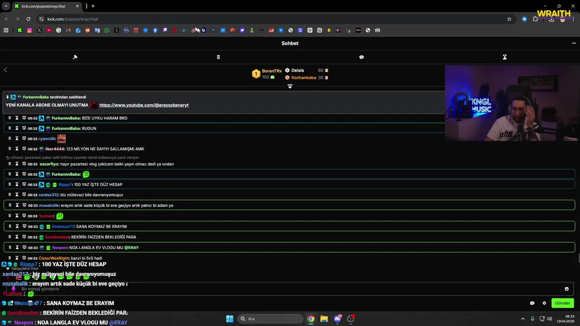Screen dimensions: 580x326
Task: Open the Twitch bookmark
Action: point(165,30)
